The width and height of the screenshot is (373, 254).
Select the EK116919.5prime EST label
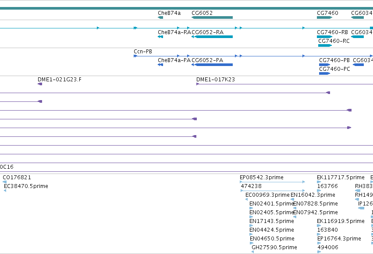341,221
